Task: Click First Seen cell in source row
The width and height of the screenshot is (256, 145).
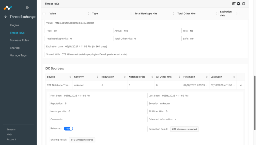Action: (195, 85)
